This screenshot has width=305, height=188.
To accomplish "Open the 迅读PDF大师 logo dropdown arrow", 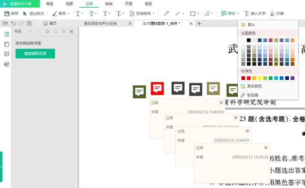I will [38, 4].
